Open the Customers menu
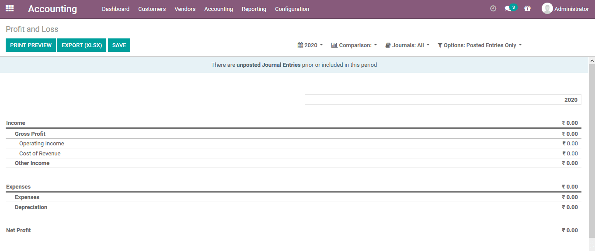This screenshot has height=251, width=595. point(152,9)
